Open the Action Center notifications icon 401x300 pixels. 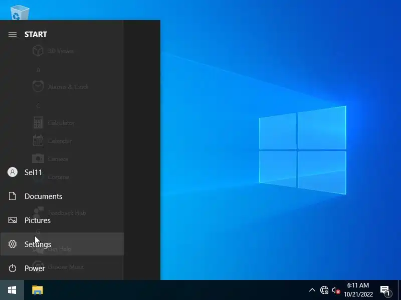[386, 290]
